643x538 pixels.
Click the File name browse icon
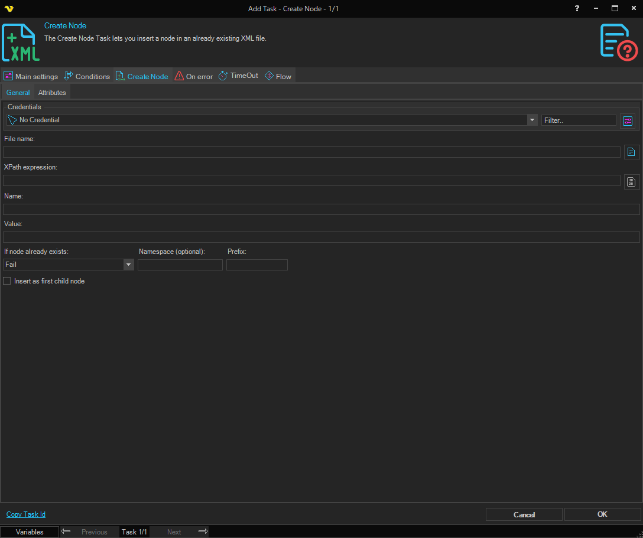(x=632, y=152)
